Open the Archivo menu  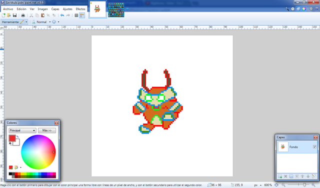tap(8, 9)
